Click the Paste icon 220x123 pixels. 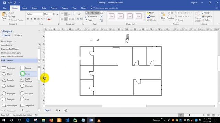tap(4, 14)
